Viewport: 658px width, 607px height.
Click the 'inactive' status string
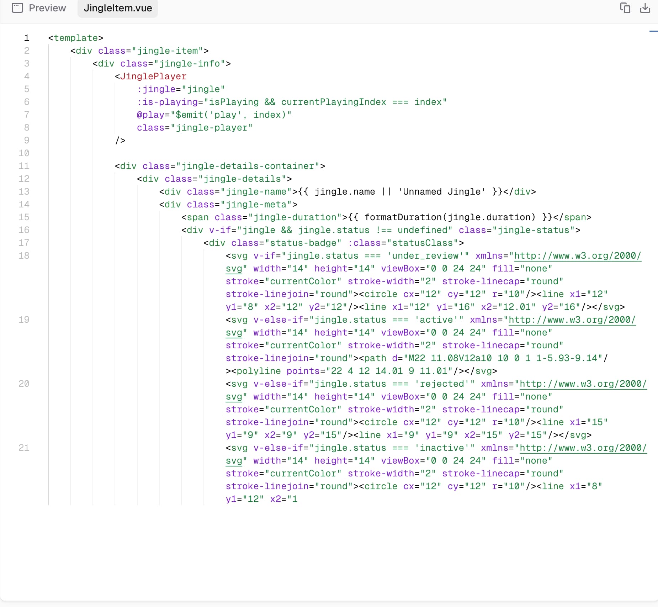[442, 448]
